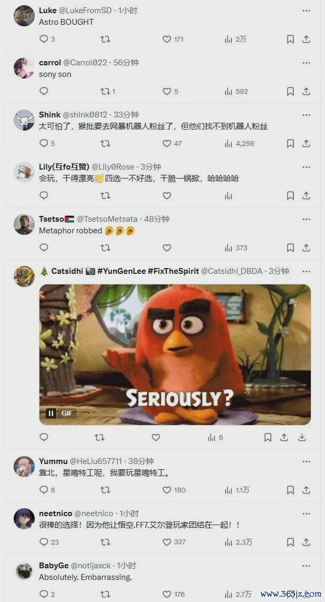Reply to Shink's tweet
Screen dimensions: 325x602
pos(44,143)
